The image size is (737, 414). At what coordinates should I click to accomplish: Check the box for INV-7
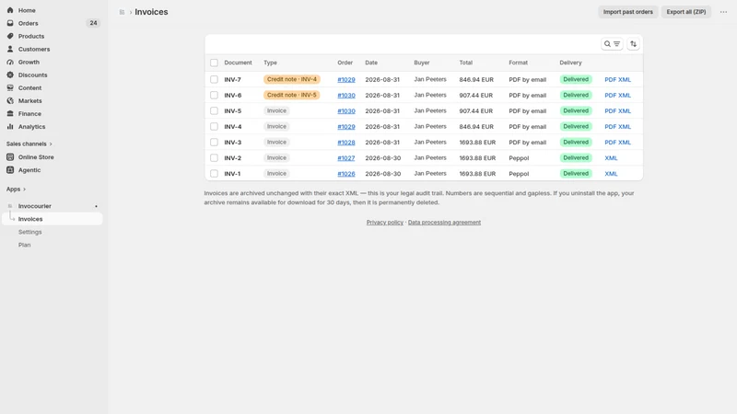coord(214,79)
